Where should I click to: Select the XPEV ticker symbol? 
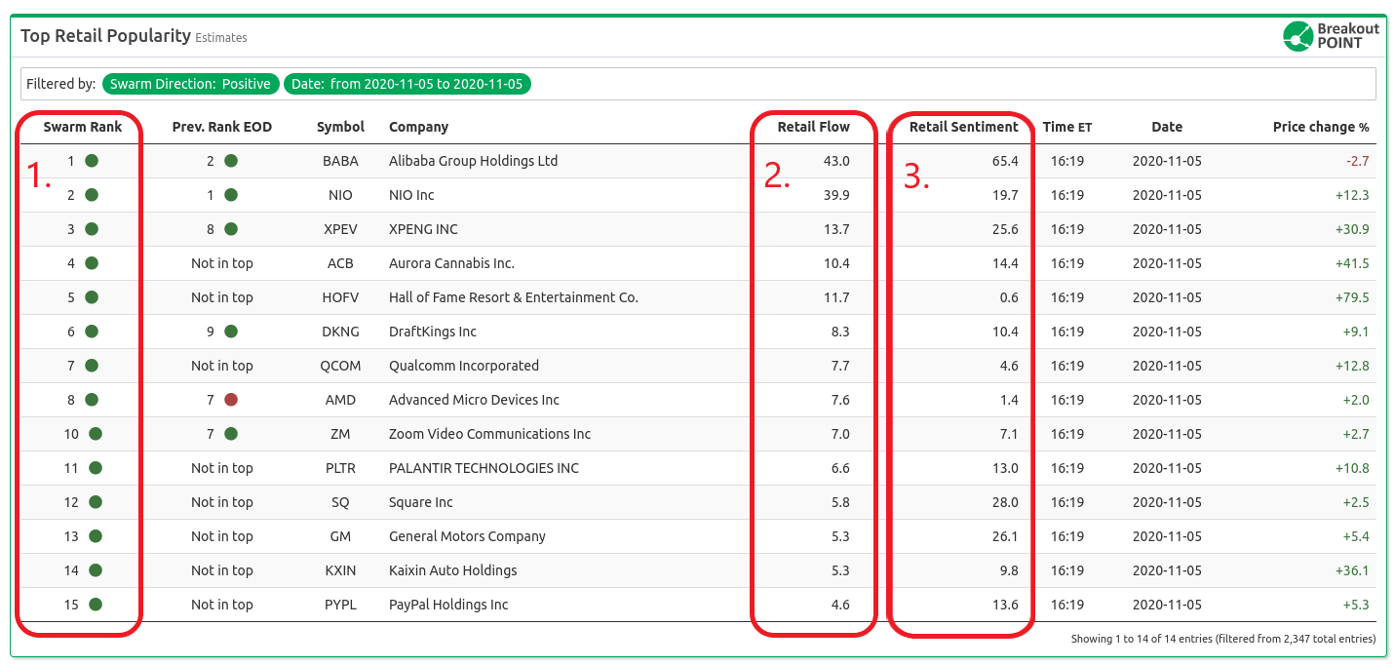[x=340, y=229]
